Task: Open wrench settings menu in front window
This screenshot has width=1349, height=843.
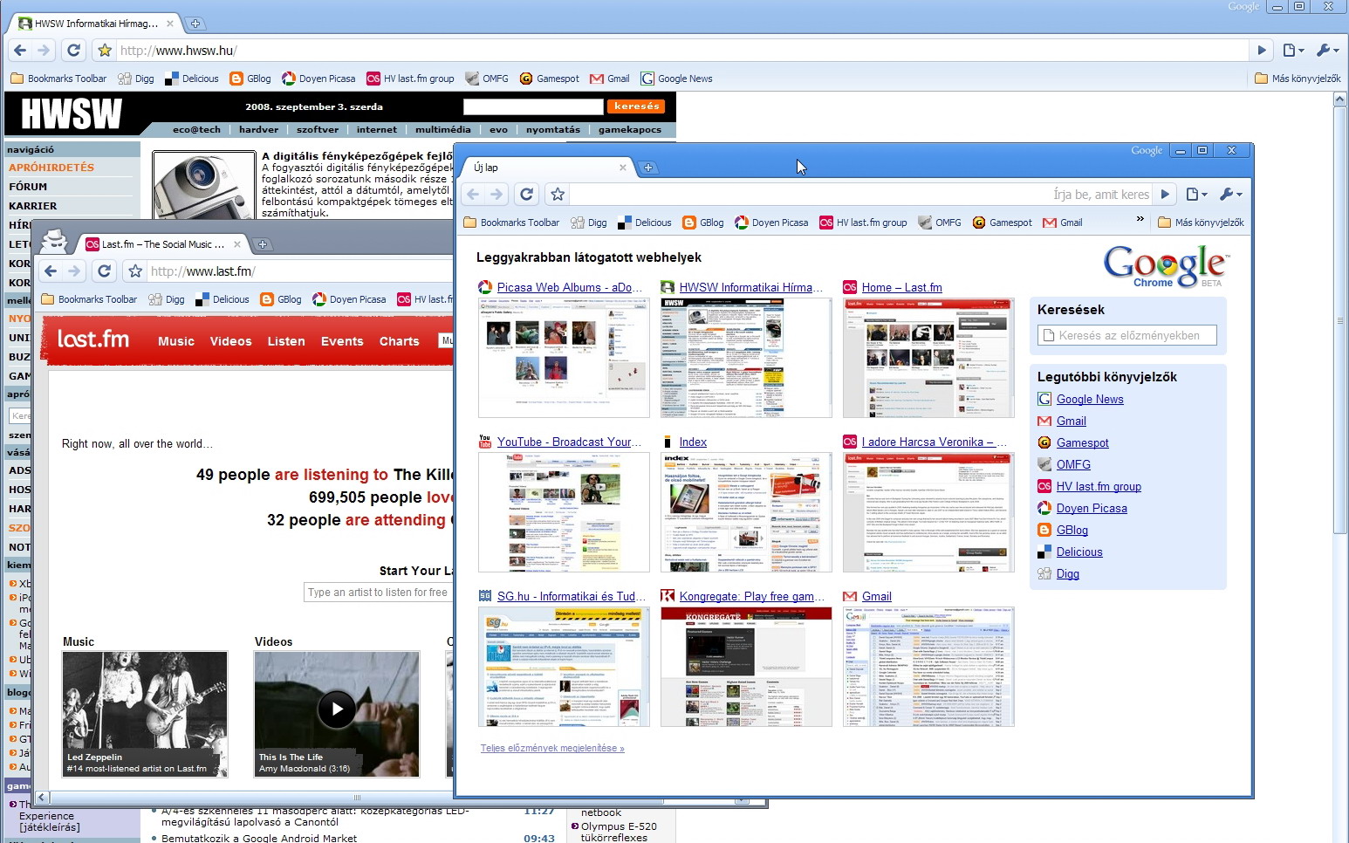Action: point(1230,194)
